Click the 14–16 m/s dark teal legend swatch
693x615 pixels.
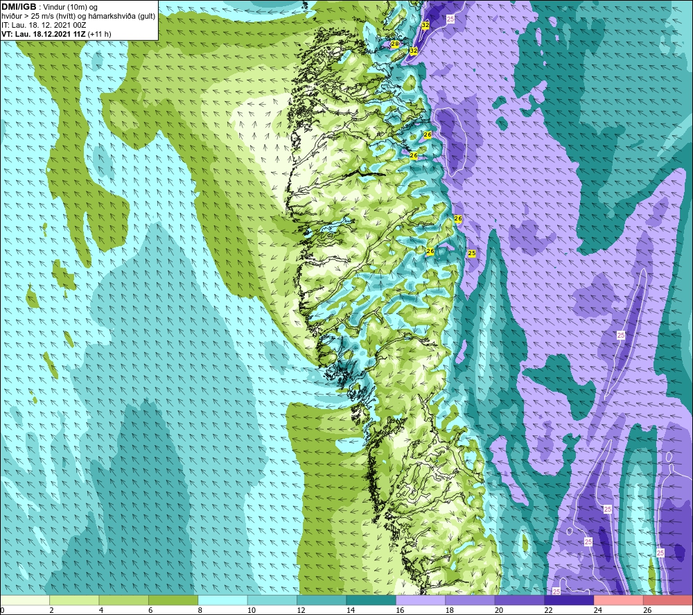pyautogui.click(x=371, y=600)
